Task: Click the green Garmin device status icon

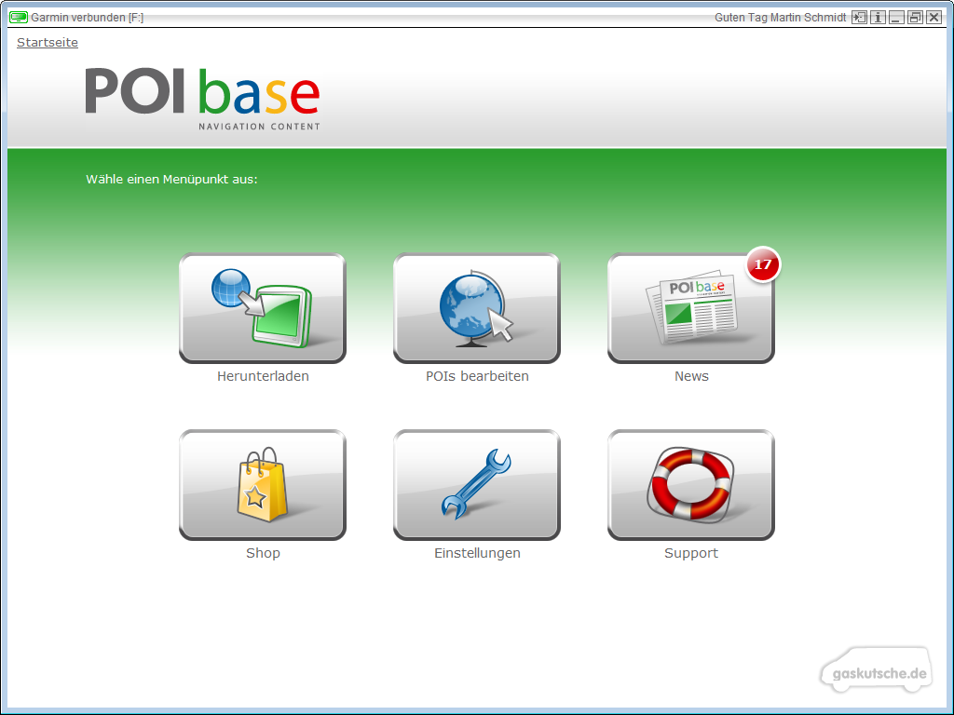Action: click(19, 17)
